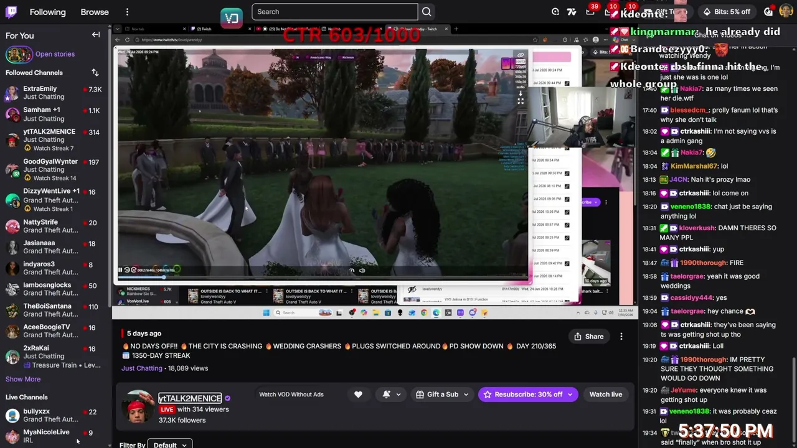Expand notification options chevron

(x=398, y=394)
